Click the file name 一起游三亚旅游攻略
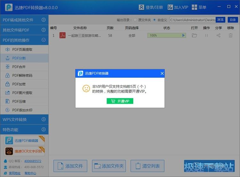The width and height of the screenshot is (240, 177). pyautogui.click(x=84, y=35)
